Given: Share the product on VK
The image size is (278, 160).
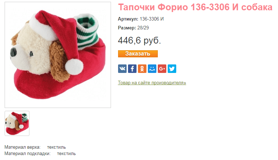Looking at the screenshot, I should [122, 69].
